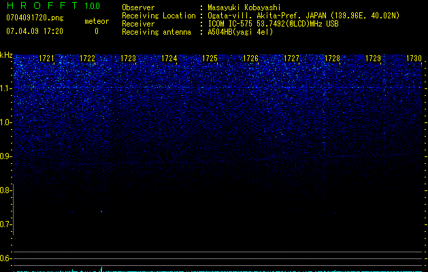Viewport: 428px width, 272px height.
Task: Click the meteor count value 0
Action: point(97,31)
